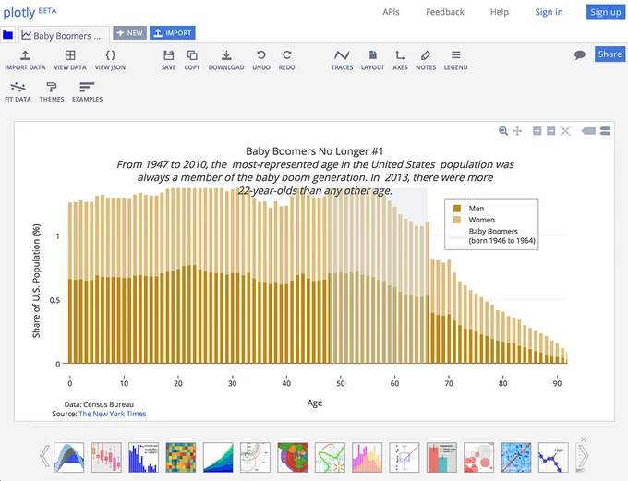628x481 pixels.
Task: Click the autoscale reset axes icon
Action: [x=565, y=130]
